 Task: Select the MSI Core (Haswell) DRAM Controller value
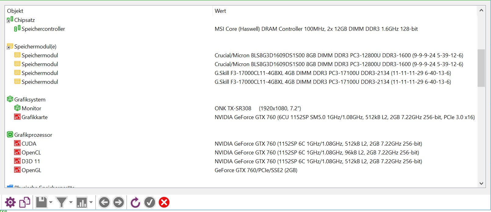(316, 29)
